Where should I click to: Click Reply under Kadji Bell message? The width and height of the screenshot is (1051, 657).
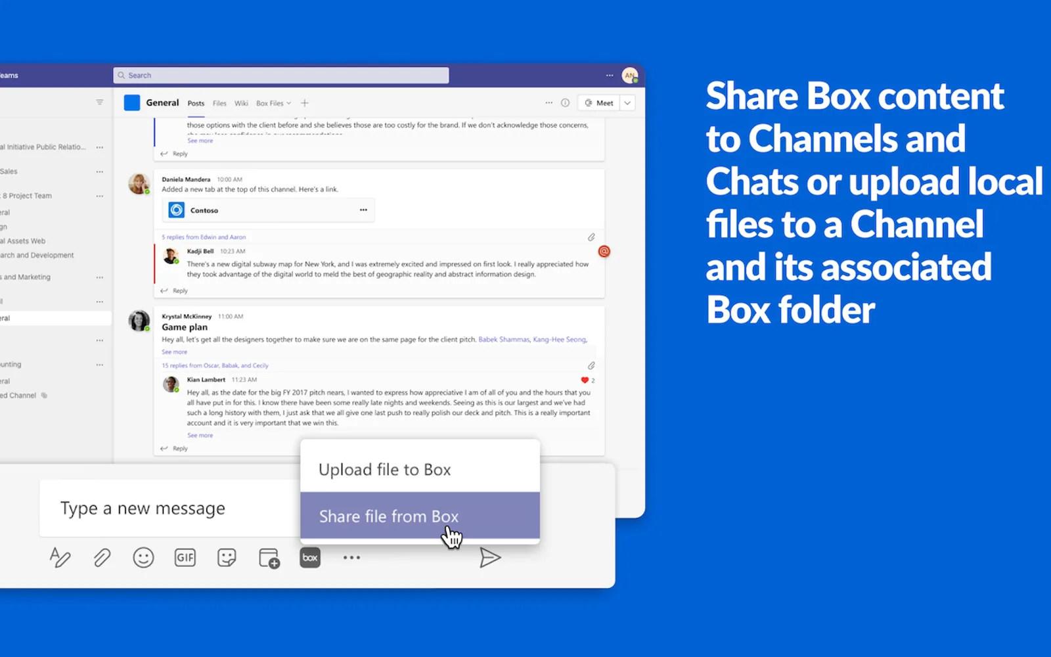click(x=175, y=290)
